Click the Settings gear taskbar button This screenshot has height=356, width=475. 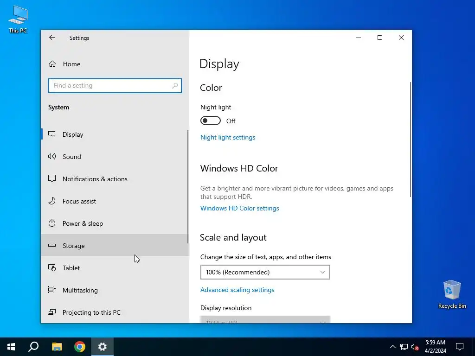pyautogui.click(x=103, y=347)
